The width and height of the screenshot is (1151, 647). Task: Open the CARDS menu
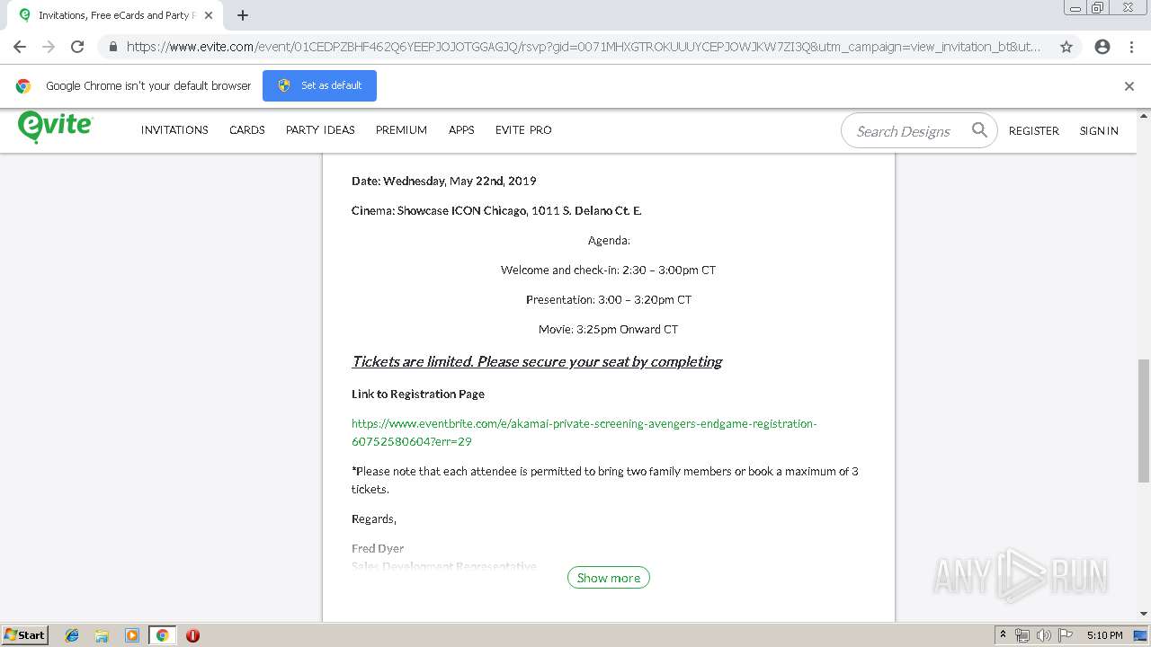247,130
